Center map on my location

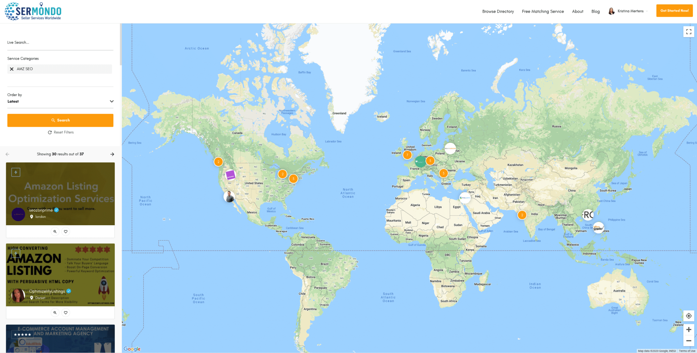pyautogui.click(x=688, y=316)
